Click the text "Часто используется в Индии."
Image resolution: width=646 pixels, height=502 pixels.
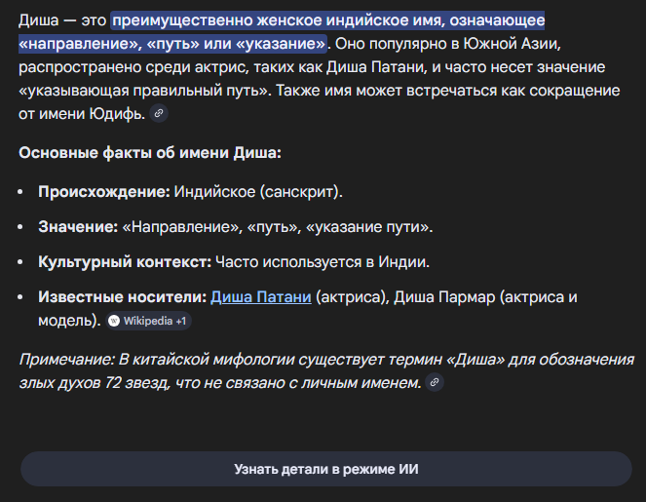[323, 262]
